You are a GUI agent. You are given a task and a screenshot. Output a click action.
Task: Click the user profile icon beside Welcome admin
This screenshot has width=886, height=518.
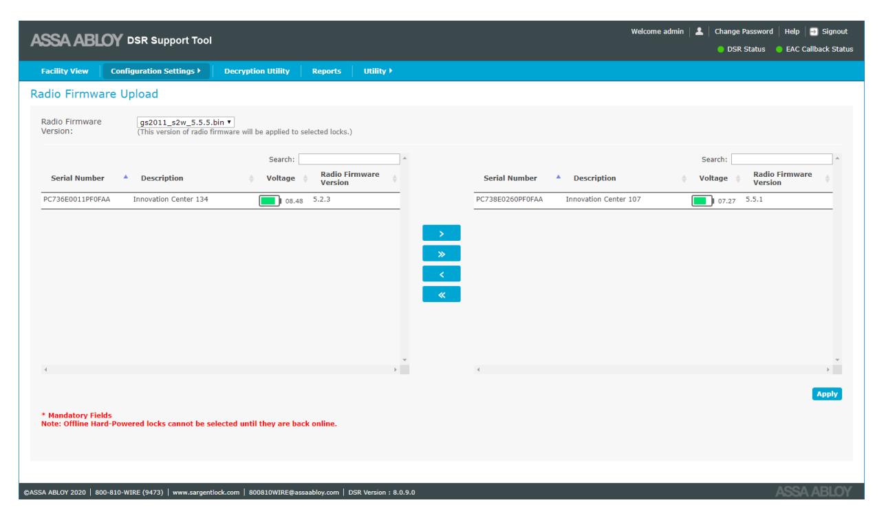click(698, 32)
